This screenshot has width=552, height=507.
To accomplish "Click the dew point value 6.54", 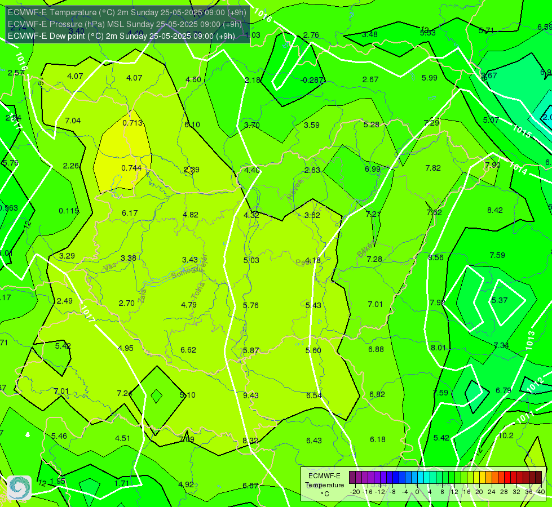I will pos(314,395).
